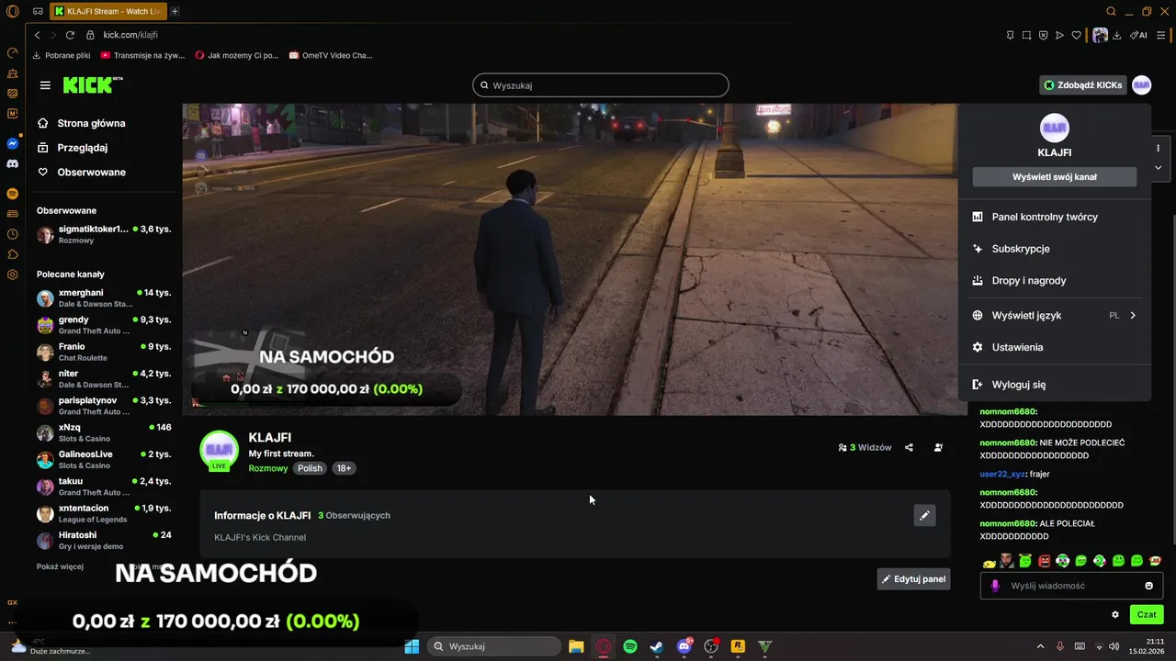Expand system tray hidden icons
This screenshot has width=1176, height=661.
pos(1040,646)
